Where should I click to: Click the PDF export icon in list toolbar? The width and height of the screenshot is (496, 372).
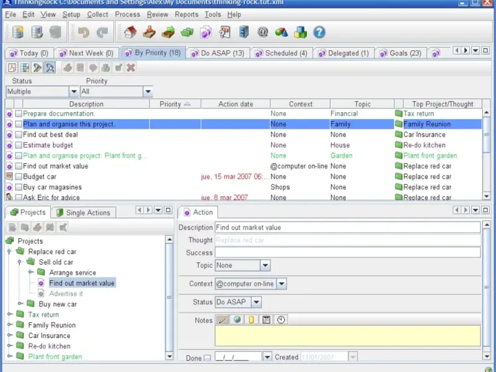[x=12, y=68]
